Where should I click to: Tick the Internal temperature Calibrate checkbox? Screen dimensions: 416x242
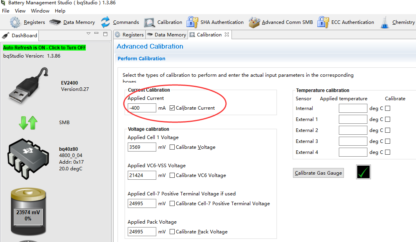[x=388, y=108]
